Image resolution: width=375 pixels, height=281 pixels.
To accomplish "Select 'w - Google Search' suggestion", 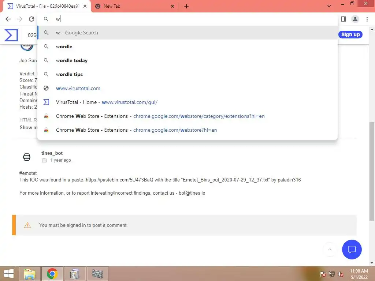I will pos(187,33).
